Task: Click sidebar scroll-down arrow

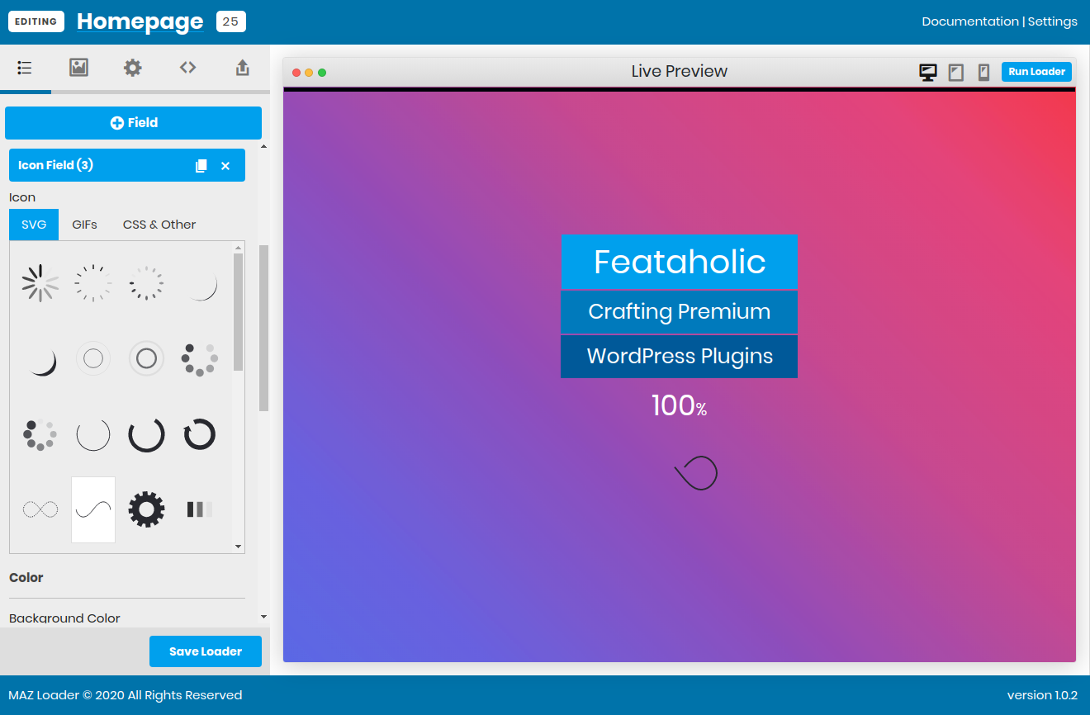Action: pyautogui.click(x=264, y=617)
